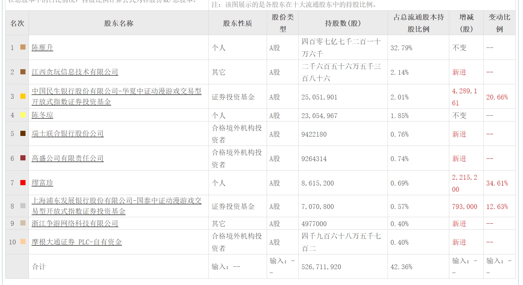Click the peach swatch beside 摩根大通证券
The width and height of the screenshot is (523, 285).
point(23,242)
